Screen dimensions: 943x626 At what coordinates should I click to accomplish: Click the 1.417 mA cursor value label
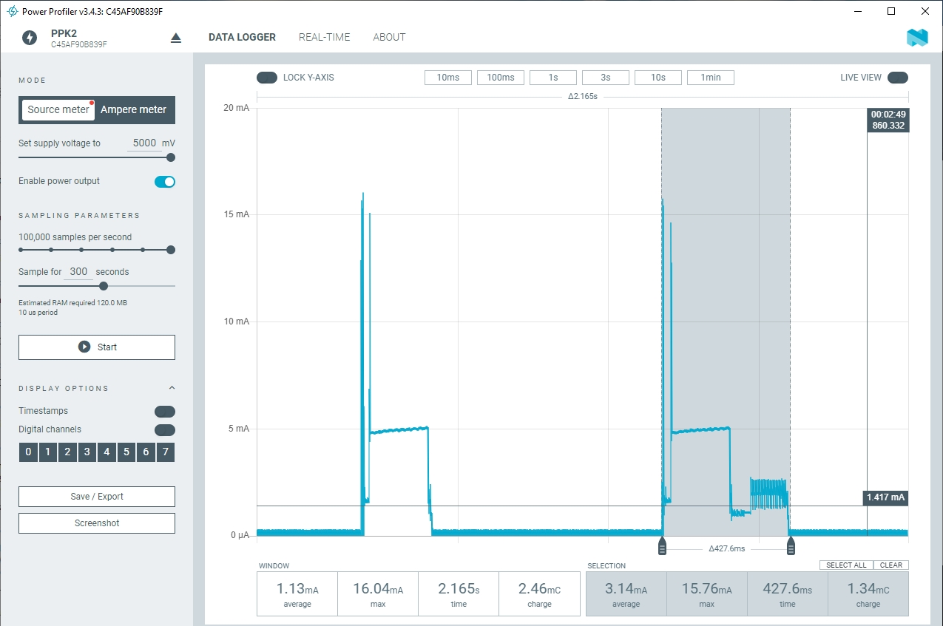point(885,497)
